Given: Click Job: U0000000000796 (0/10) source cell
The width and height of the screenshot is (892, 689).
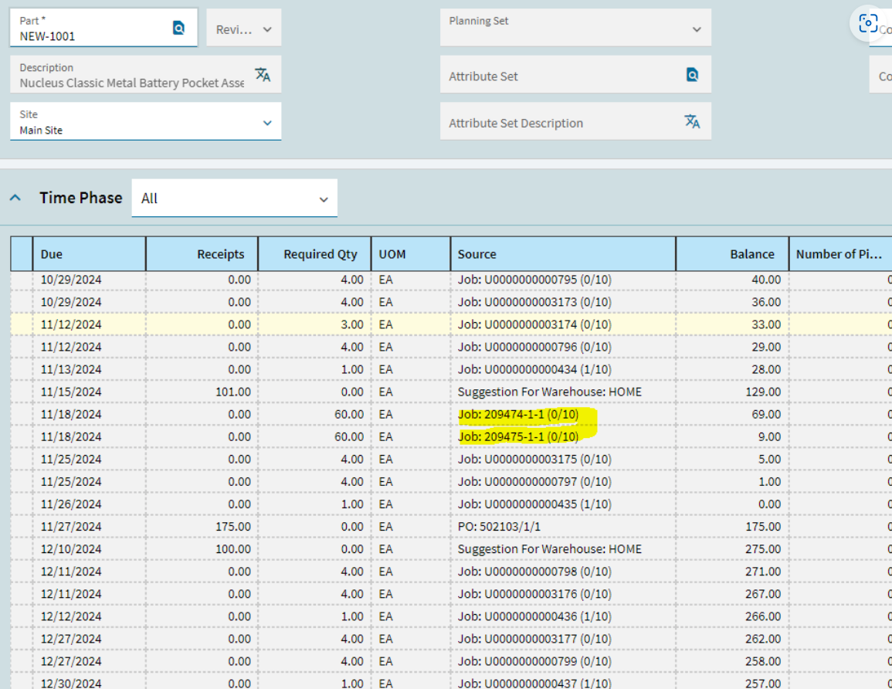Looking at the screenshot, I should [534, 347].
